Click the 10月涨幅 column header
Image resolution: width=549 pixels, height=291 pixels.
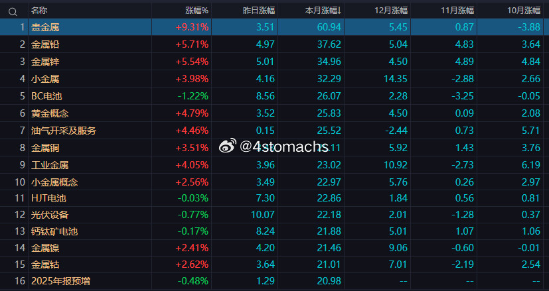[524, 11]
